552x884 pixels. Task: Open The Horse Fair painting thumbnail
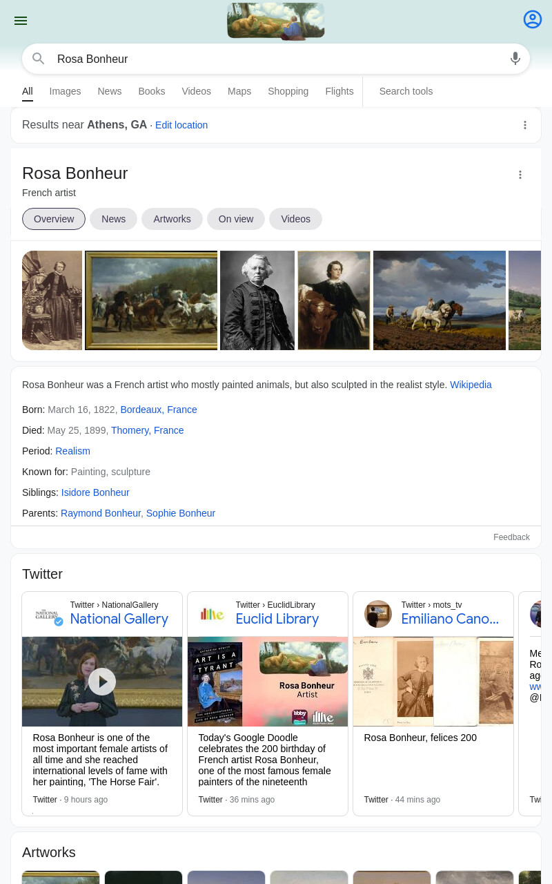151,300
